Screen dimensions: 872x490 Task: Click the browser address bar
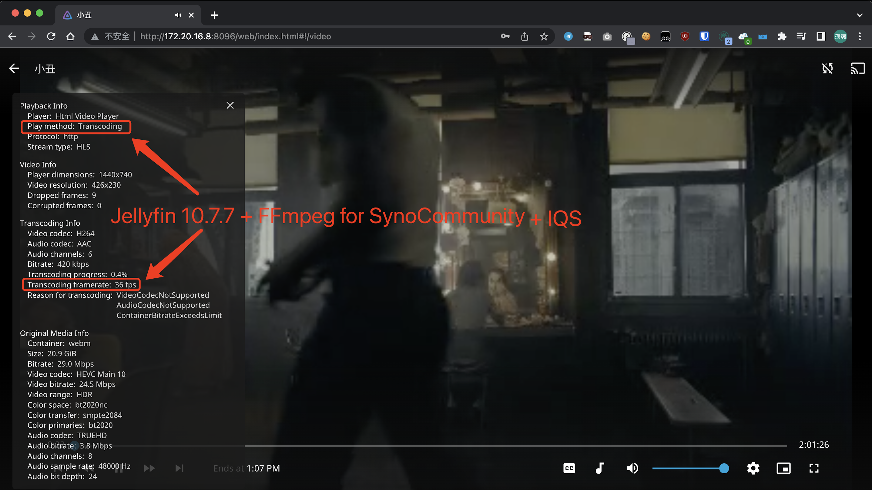(x=305, y=36)
